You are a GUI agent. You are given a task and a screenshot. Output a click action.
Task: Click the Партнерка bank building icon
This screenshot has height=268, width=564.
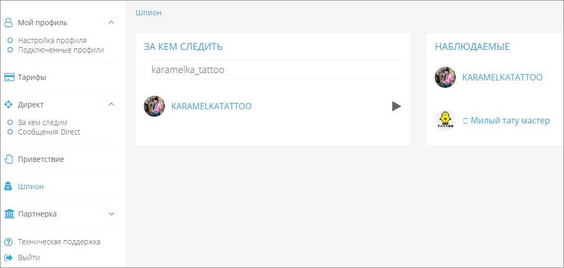(x=9, y=214)
